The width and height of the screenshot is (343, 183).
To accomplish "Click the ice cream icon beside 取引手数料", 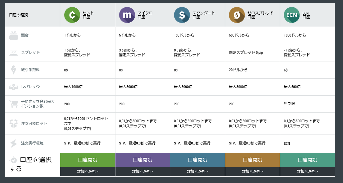I will (x=14, y=70).
